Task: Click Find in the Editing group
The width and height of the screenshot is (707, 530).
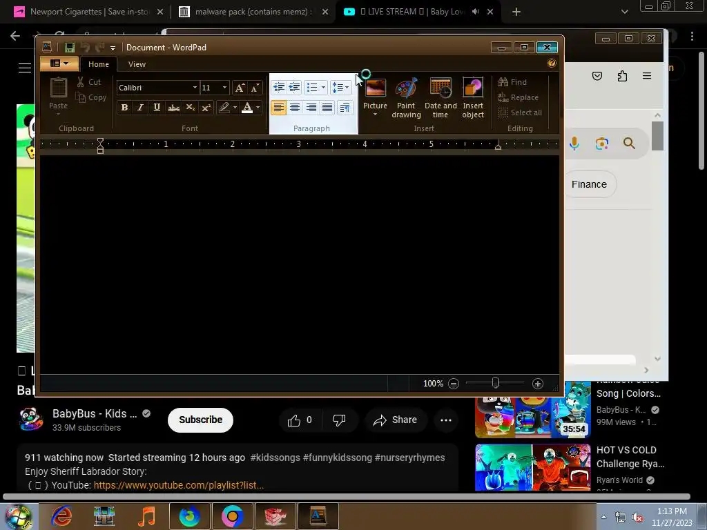Action: coord(513,82)
